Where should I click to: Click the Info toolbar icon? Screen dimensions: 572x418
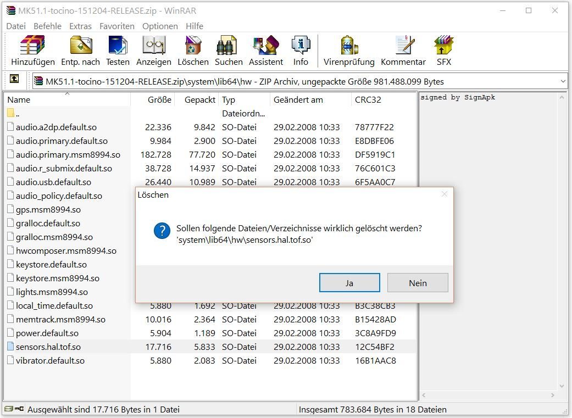[301, 45]
